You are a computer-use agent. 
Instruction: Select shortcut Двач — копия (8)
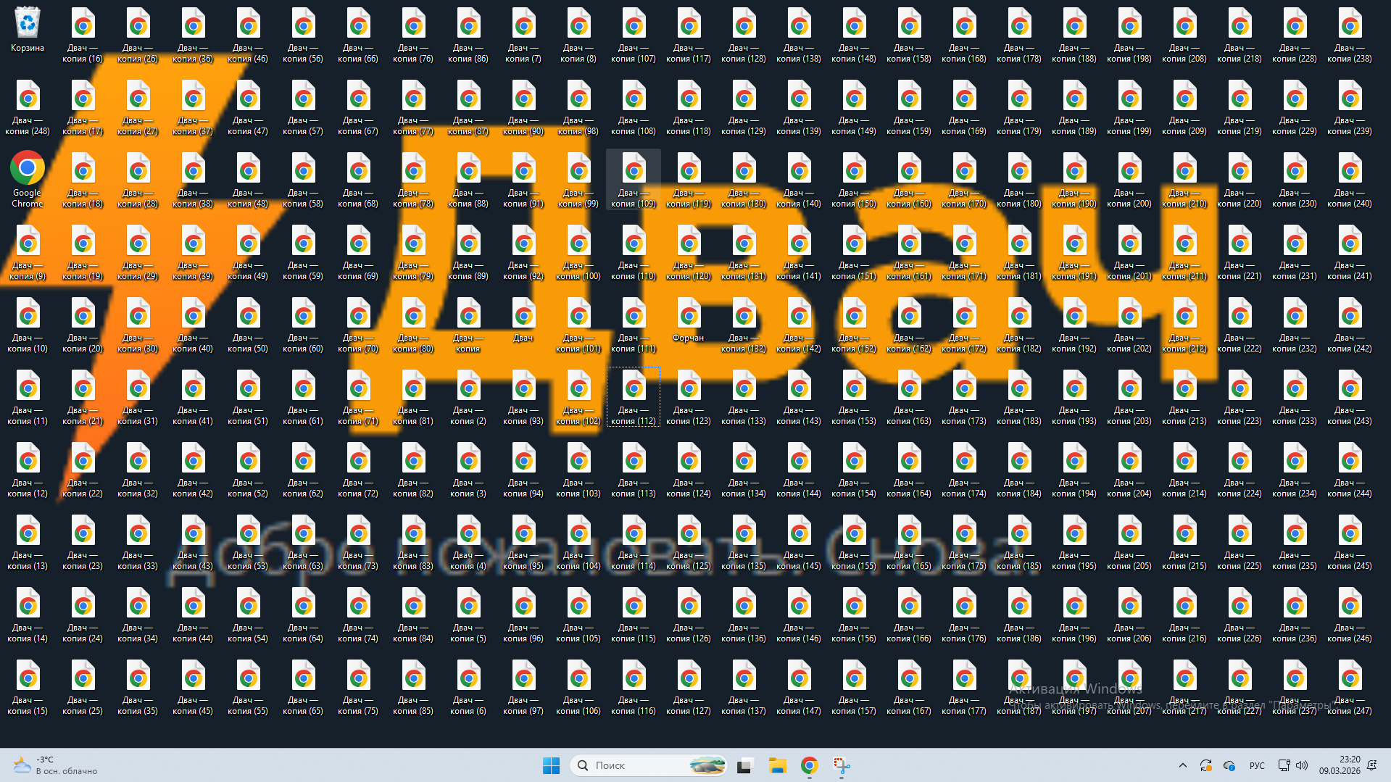578,35
